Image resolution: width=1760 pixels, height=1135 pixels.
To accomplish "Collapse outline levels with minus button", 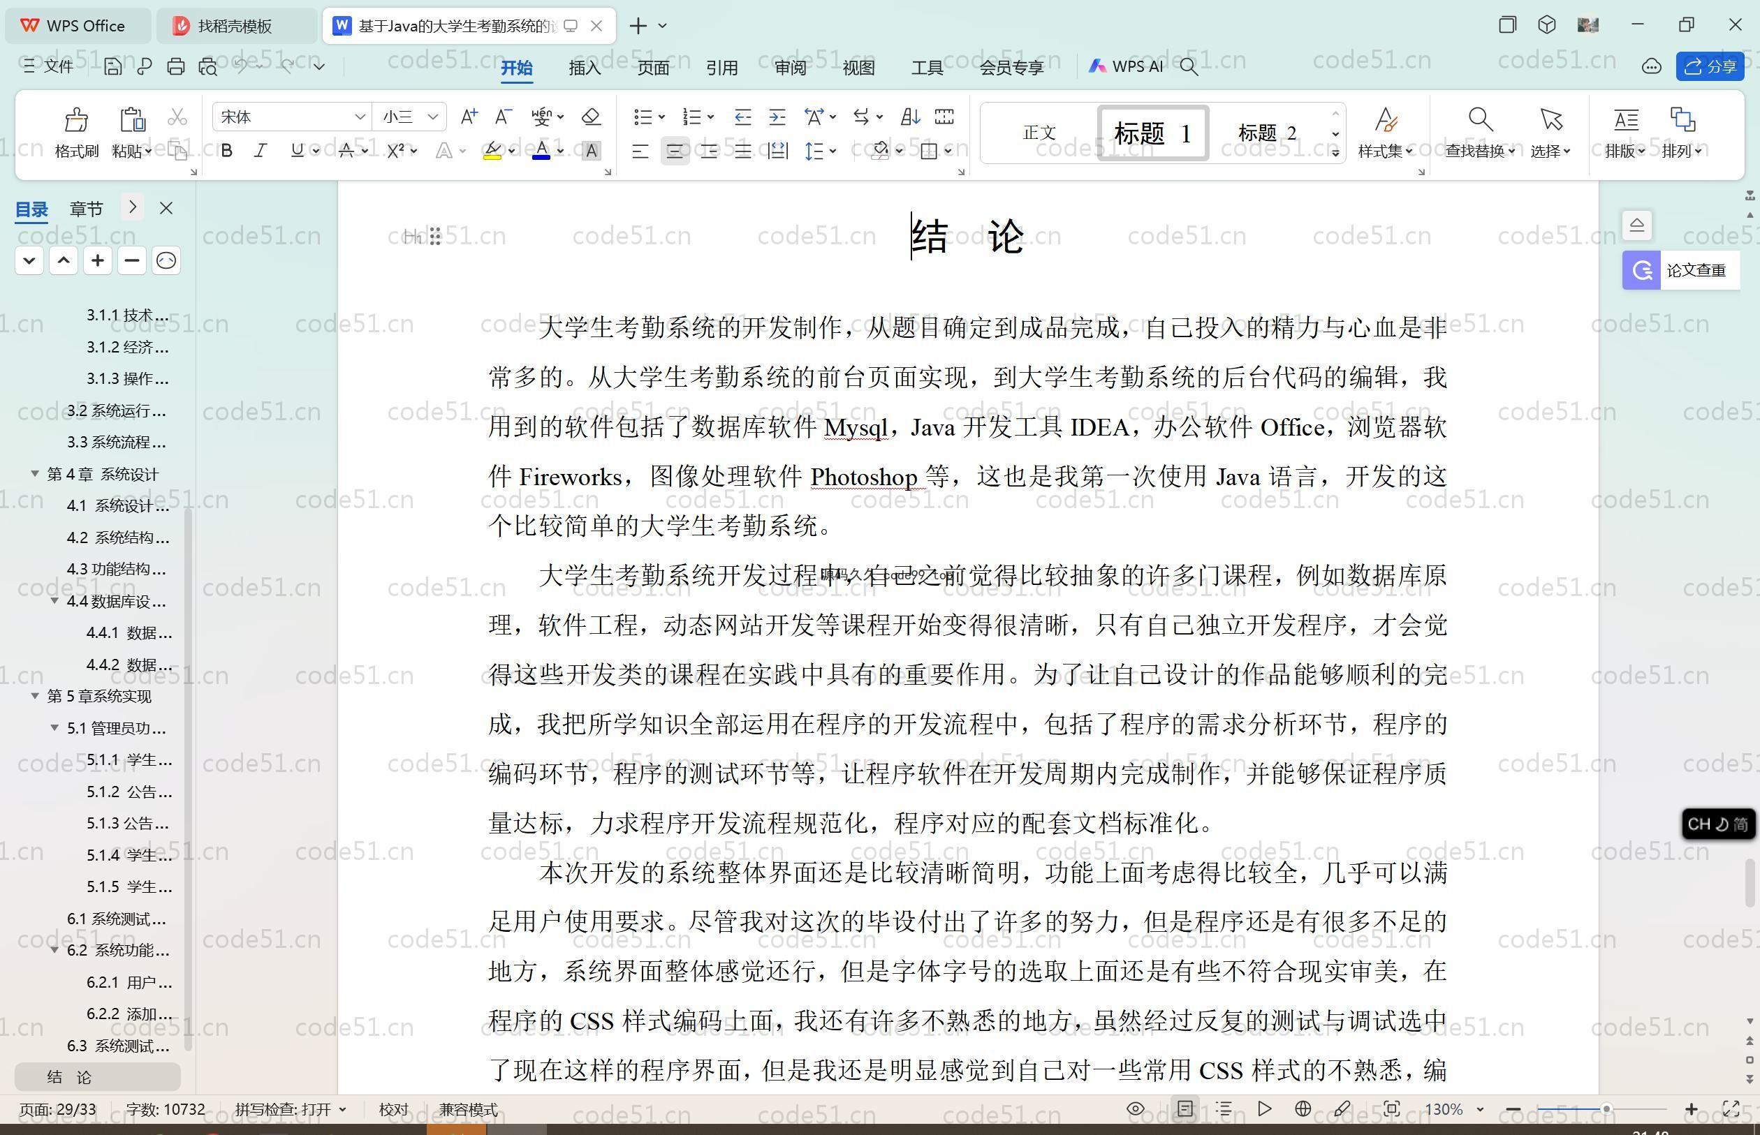I will (x=132, y=260).
